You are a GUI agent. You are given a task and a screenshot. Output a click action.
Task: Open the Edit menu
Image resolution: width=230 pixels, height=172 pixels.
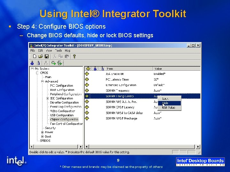[40, 50]
